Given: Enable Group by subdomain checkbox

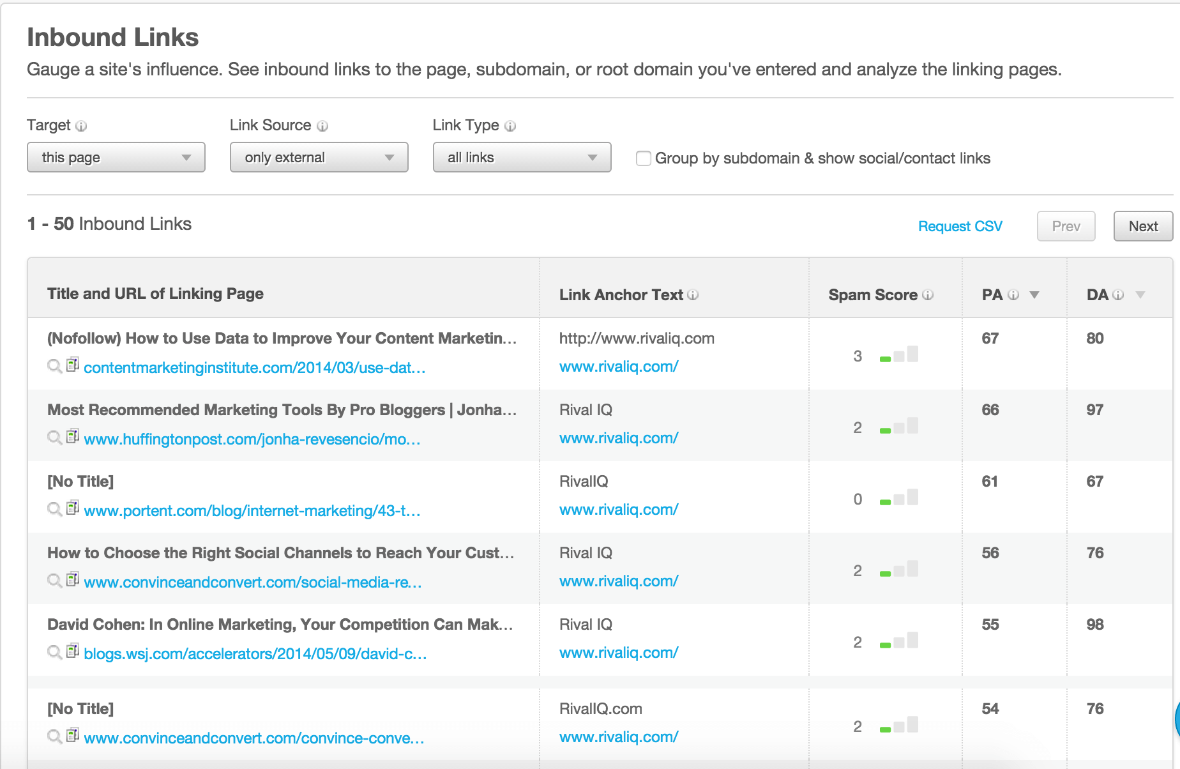Looking at the screenshot, I should (644, 158).
